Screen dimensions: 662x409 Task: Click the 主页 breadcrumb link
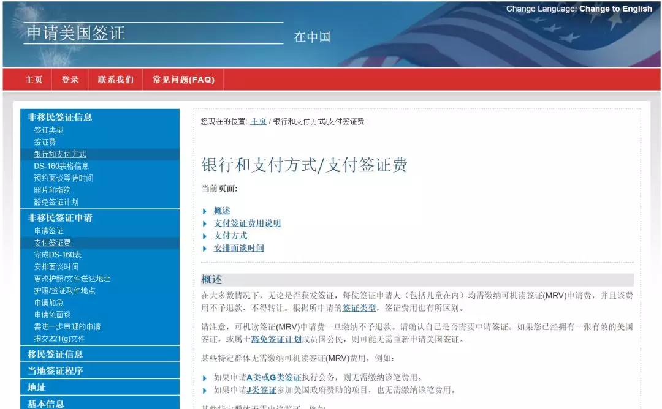click(258, 121)
